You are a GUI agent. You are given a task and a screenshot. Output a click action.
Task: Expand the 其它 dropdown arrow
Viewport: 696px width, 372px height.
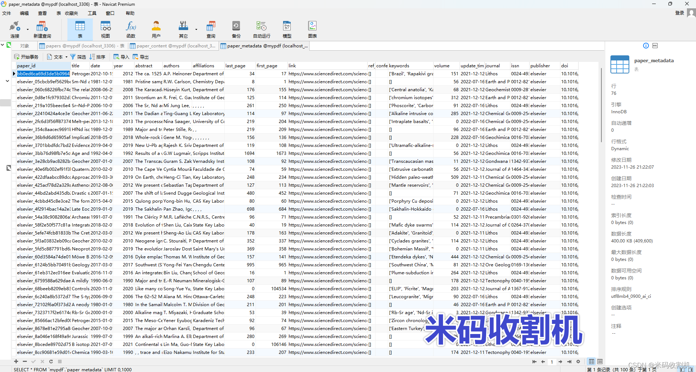[196, 30]
